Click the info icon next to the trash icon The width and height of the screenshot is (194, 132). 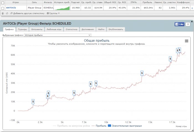(7, 13)
